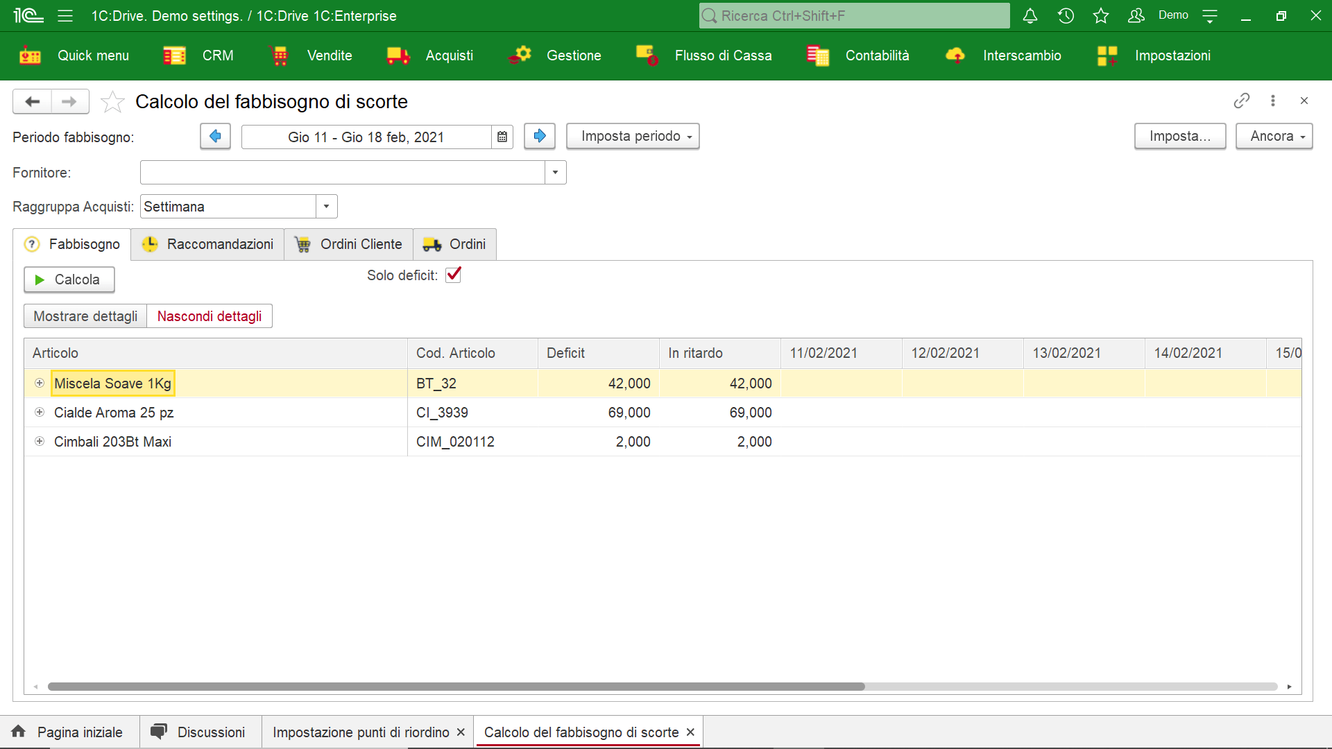The height and width of the screenshot is (749, 1332).
Task: Open Acquisti section
Action: pyautogui.click(x=430, y=55)
